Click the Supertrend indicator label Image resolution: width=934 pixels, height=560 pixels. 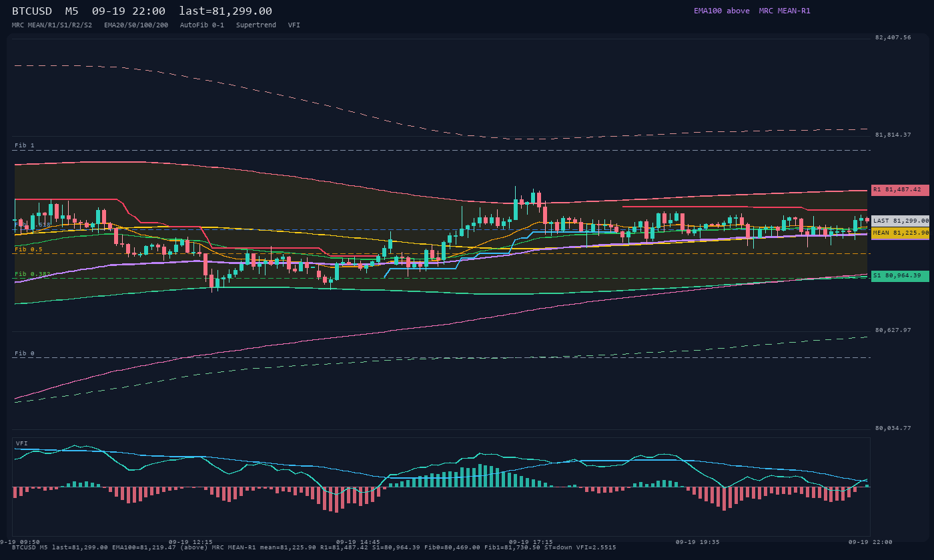click(256, 25)
